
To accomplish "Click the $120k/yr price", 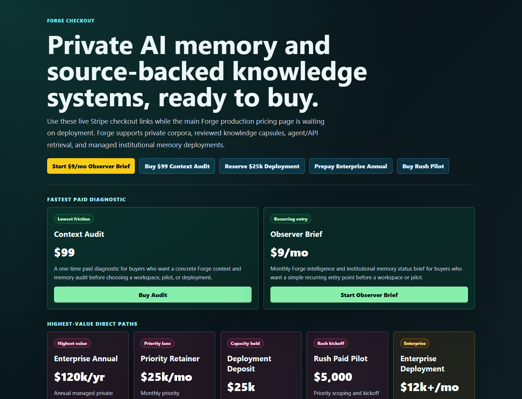I will (x=79, y=377).
